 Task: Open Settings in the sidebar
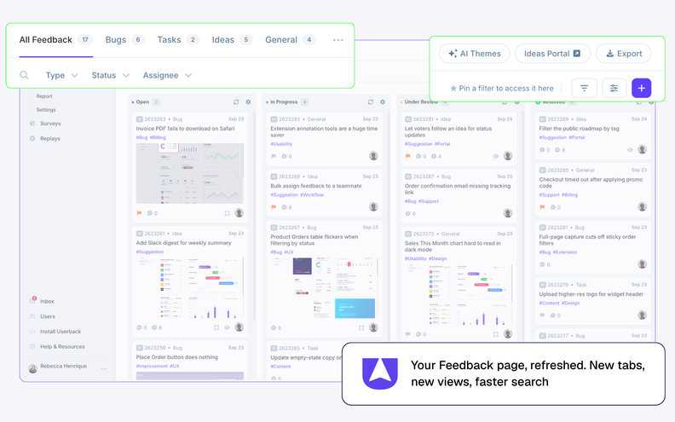46,110
